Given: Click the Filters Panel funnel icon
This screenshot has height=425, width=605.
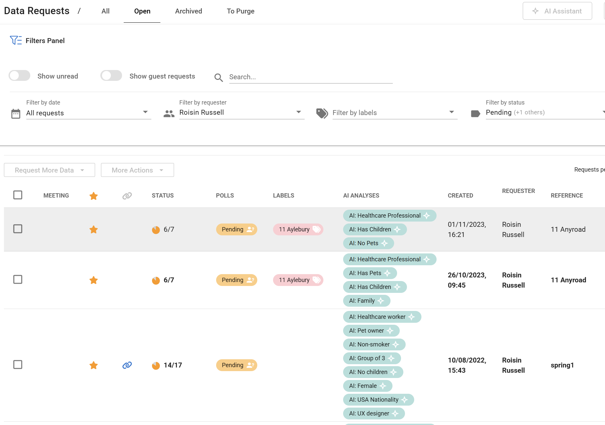Looking at the screenshot, I should pyautogui.click(x=15, y=40).
